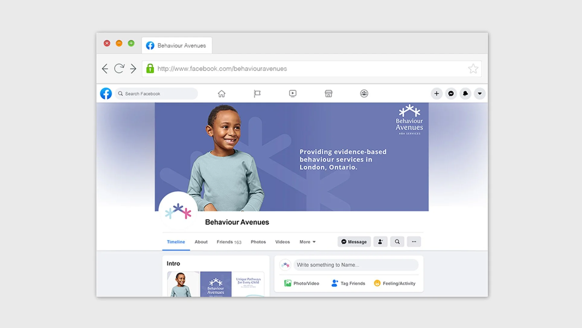Open Pages flag icon in top nav
Image resolution: width=582 pixels, height=328 pixels.
(x=257, y=94)
